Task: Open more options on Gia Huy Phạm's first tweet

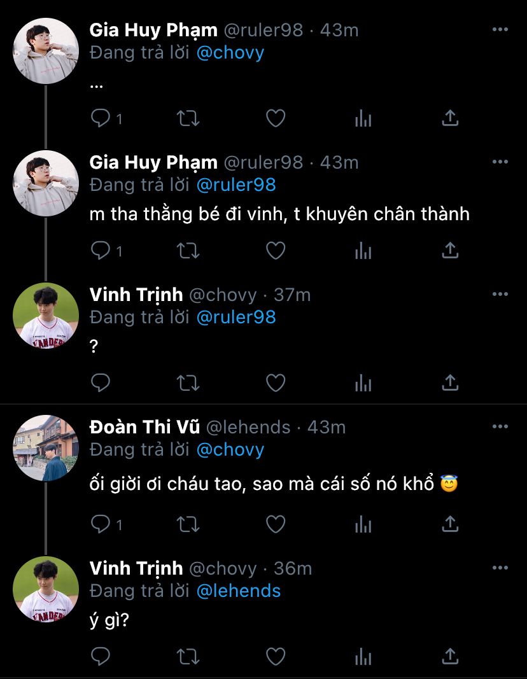Action: click(500, 30)
